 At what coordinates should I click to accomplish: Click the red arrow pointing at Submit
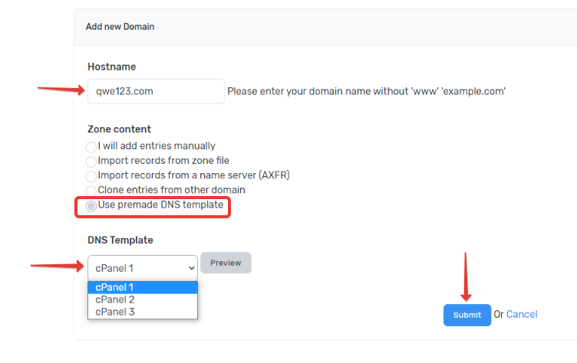(x=467, y=276)
